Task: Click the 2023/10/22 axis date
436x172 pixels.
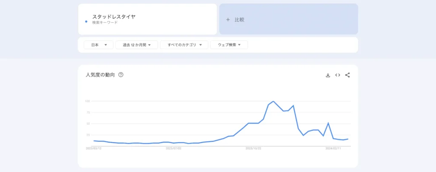Action: point(253,149)
